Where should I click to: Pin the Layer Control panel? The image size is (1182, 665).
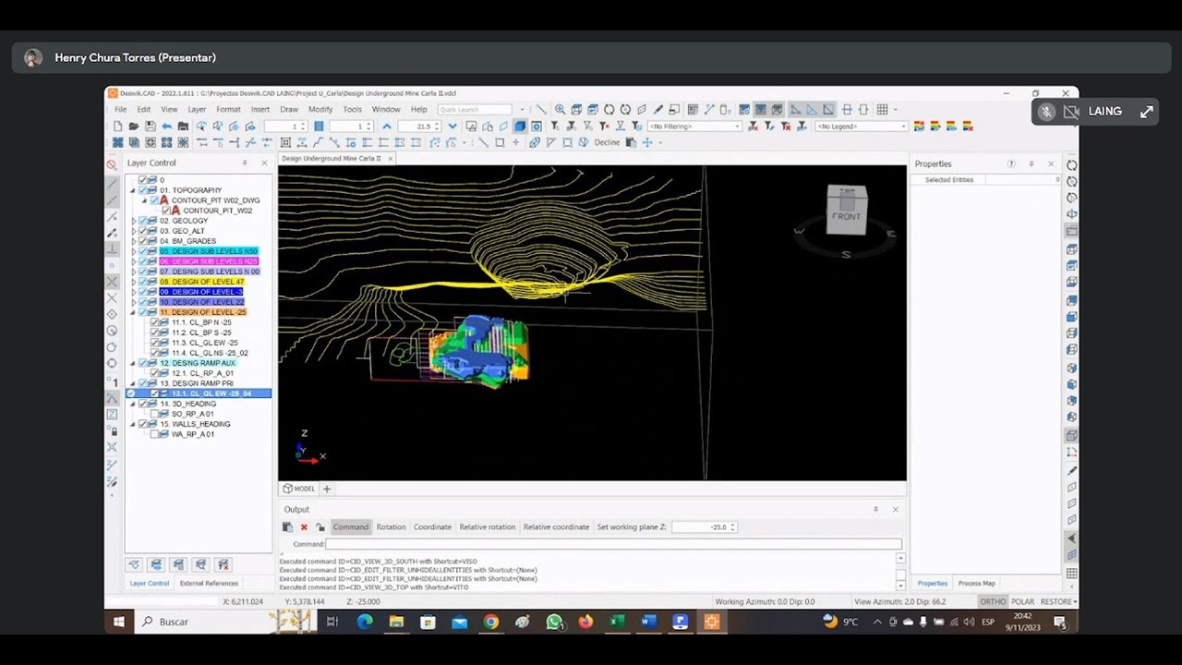point(245,163)
